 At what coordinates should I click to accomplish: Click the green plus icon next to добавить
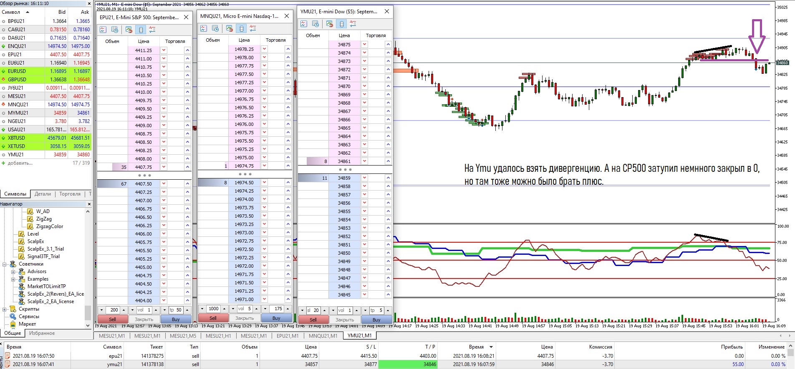pos(4,163)
